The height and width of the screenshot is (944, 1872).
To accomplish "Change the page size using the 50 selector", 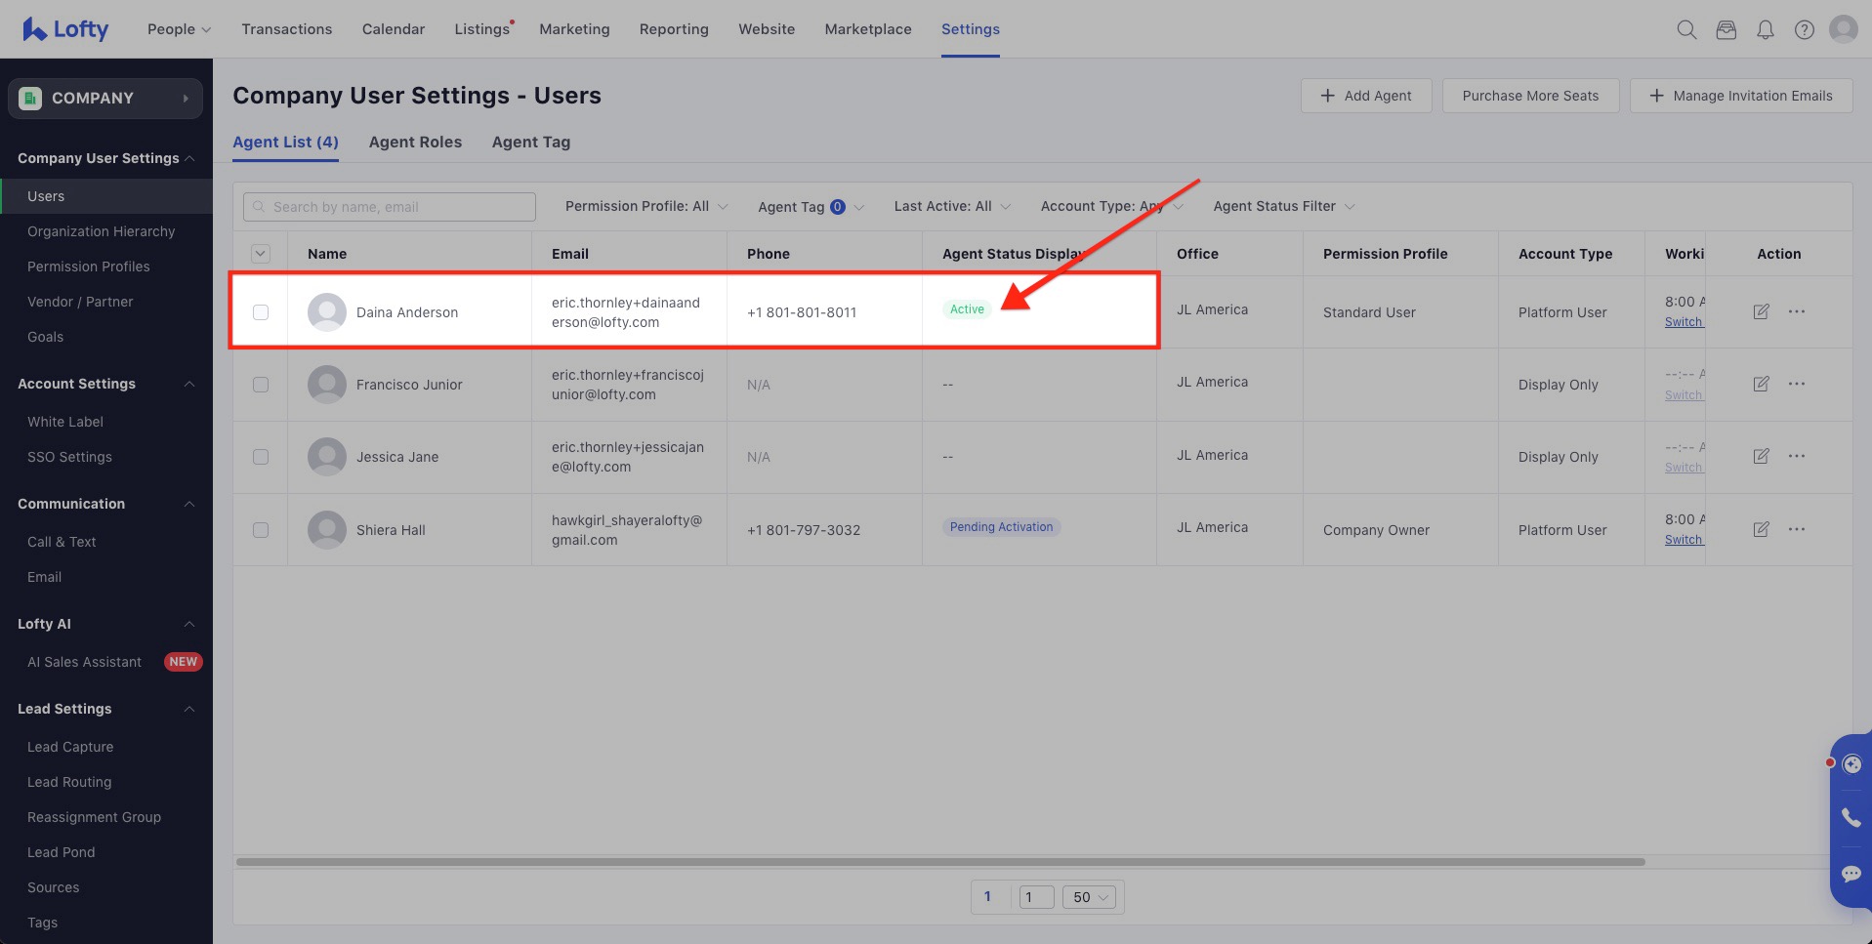I will tap(1089, 896).
